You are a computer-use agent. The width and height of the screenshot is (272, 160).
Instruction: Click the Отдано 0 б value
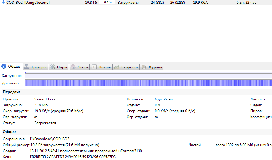pos(157,105)
